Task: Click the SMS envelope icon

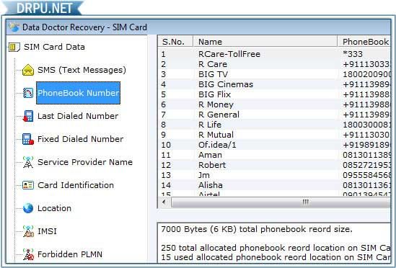Action: pos(28,70)
